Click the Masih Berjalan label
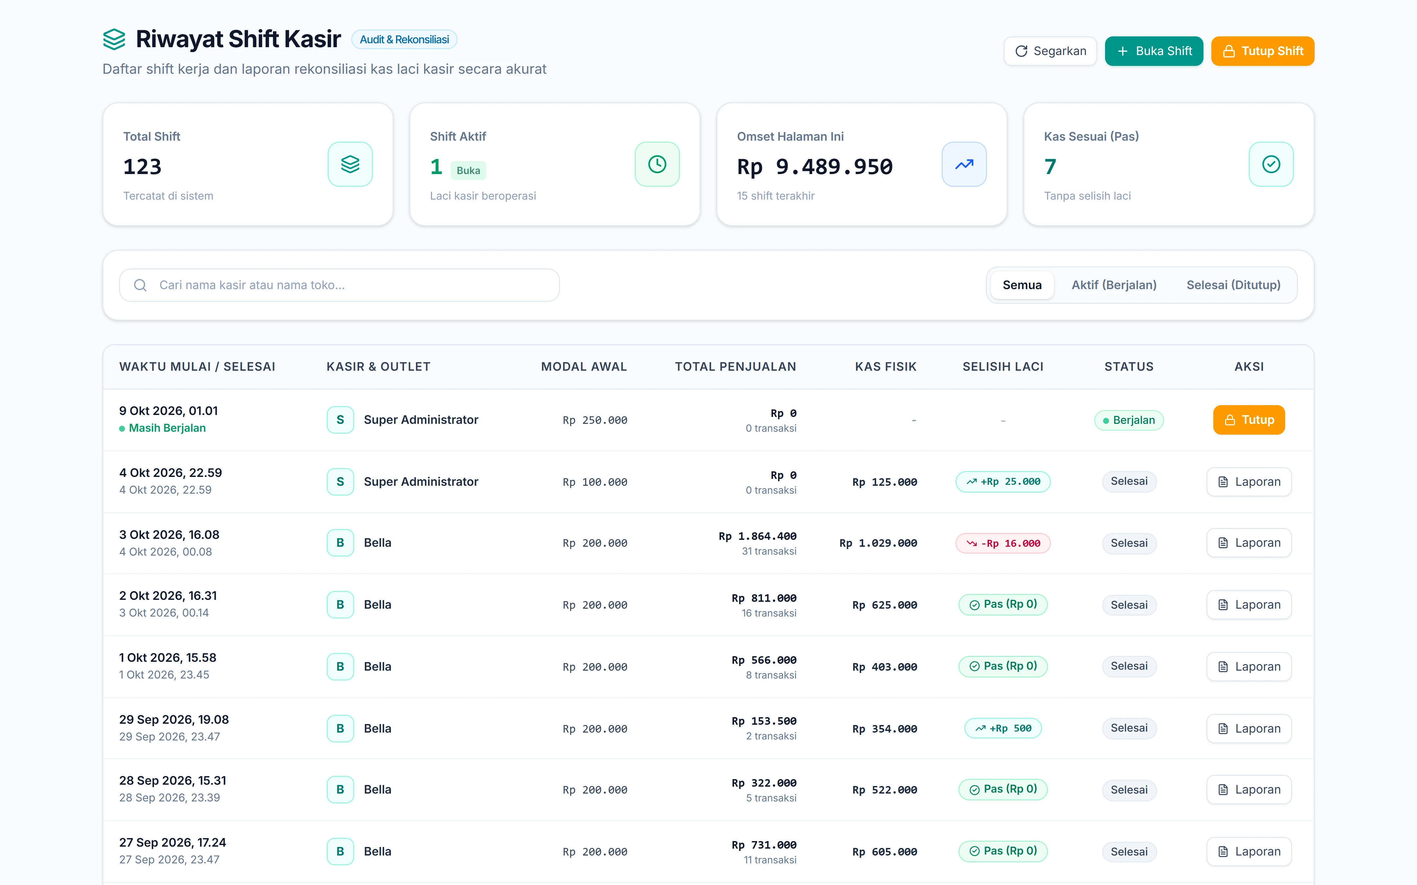Image resolution: width=1417 pixels, height=885 pixels. (167, 428)
